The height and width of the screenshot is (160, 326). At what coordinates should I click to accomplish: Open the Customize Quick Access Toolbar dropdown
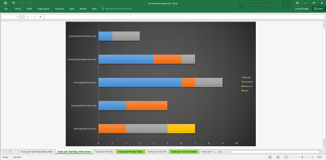(x=30, y=3)
